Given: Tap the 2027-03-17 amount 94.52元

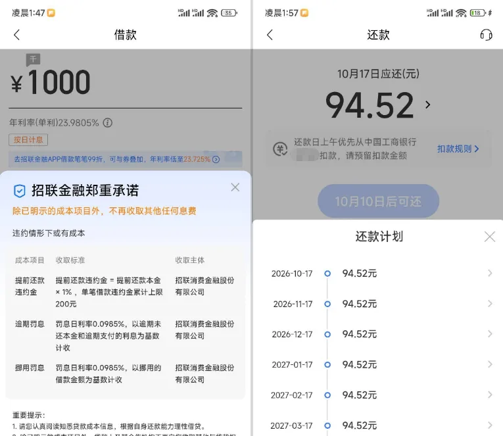Looking at the screenshot, I should (x=359, y=425).
